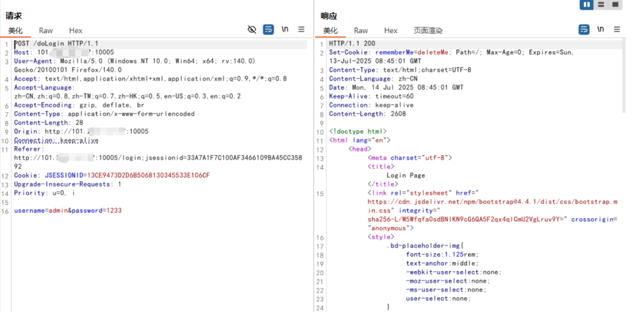
Task: Toggle the hidden-characters eye icon in request panel
Action: (252, 30)
